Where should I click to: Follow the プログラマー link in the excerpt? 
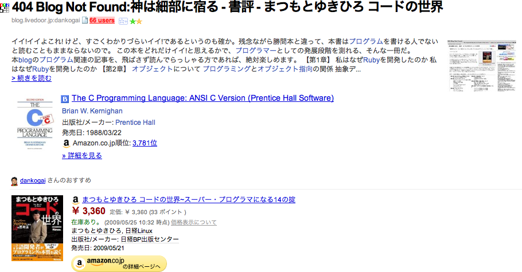point(256,51)
